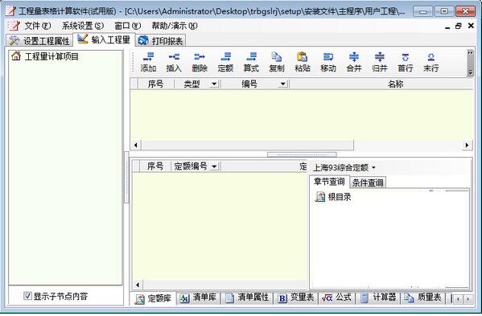Jump to first row with 首行 icon
The width and height of the screenshot is (482, 316).
(x=405, y=62)
